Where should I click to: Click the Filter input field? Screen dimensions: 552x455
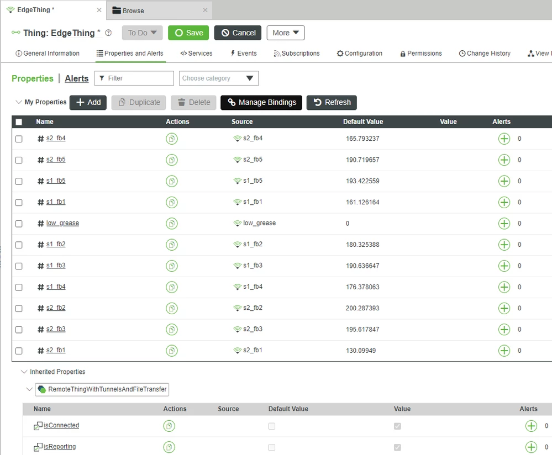coord(134,78)
